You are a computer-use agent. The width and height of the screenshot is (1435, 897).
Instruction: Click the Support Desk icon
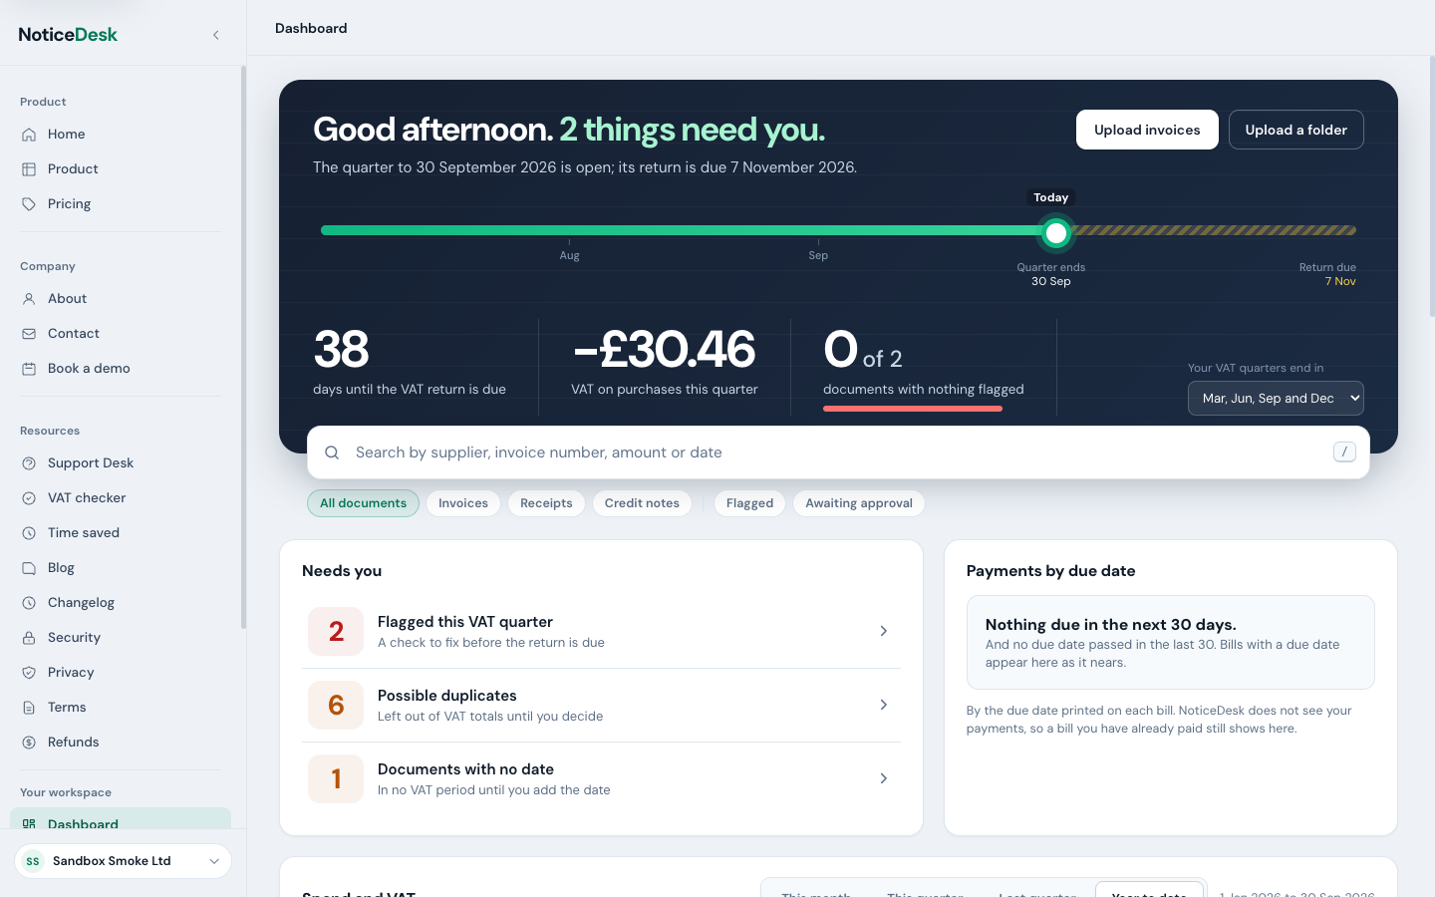coord(29,463)
